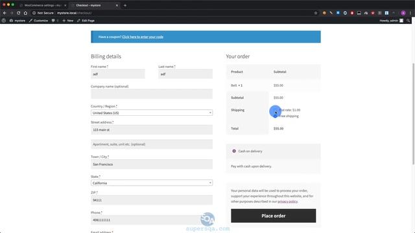The height and width of the screenshot is (233, 415).
Task: Select the Flat rate: $1.00 shipping option
Action: [275, 110]
